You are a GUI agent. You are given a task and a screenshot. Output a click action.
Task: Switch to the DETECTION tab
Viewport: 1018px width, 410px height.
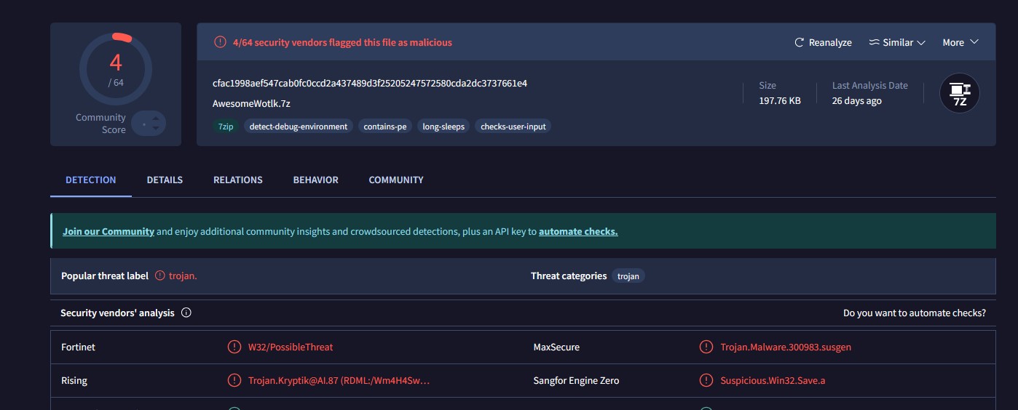[x=91, y=180]
